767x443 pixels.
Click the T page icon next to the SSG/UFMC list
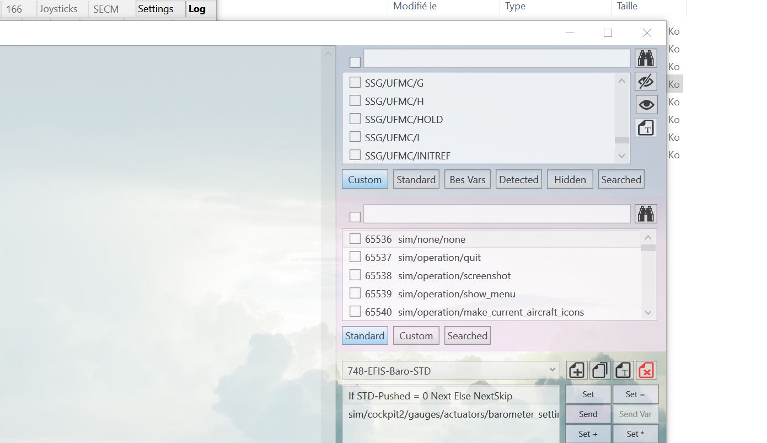point(646,128)
